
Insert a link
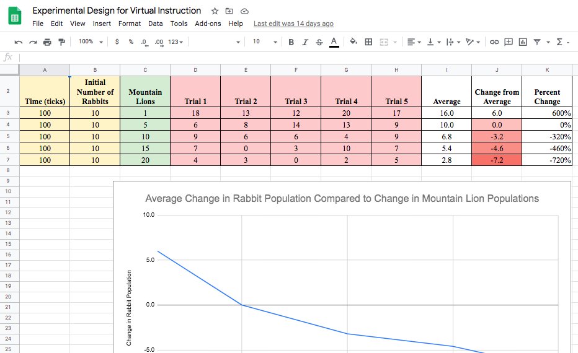(494, 42)
